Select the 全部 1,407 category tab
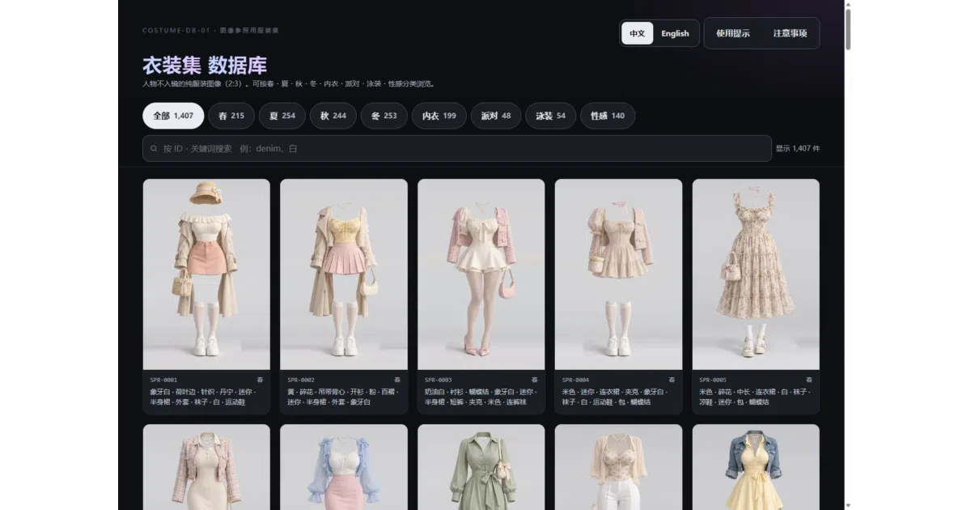Screen dimensions: 971x510 (x=173, y=116)
